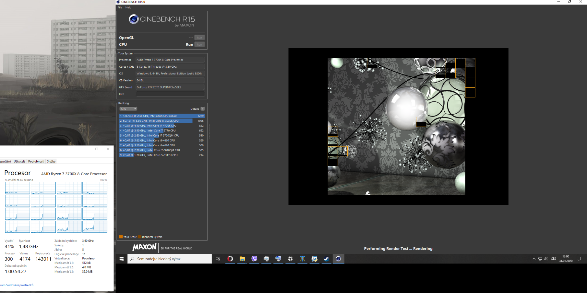The height and width of the screenshot is (293, 587).
Task: Open the Help menu in Cinebench
Action: pos(128,7)
